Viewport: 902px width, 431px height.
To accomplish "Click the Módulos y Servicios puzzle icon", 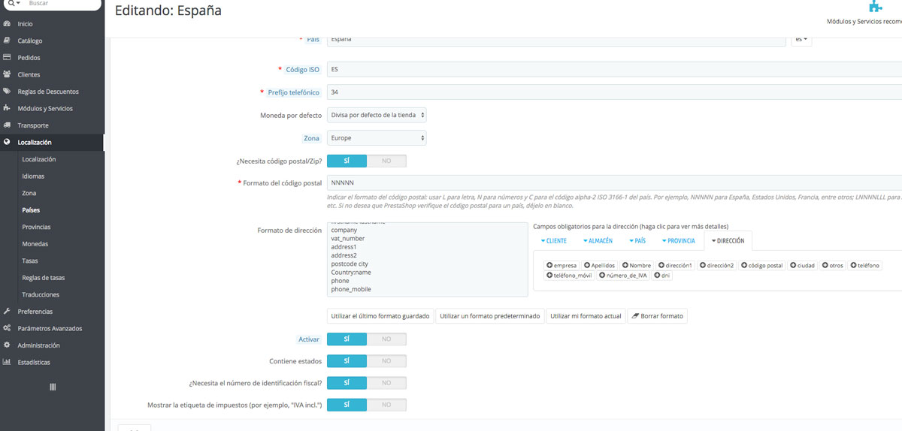I will [x=7, y=108].
